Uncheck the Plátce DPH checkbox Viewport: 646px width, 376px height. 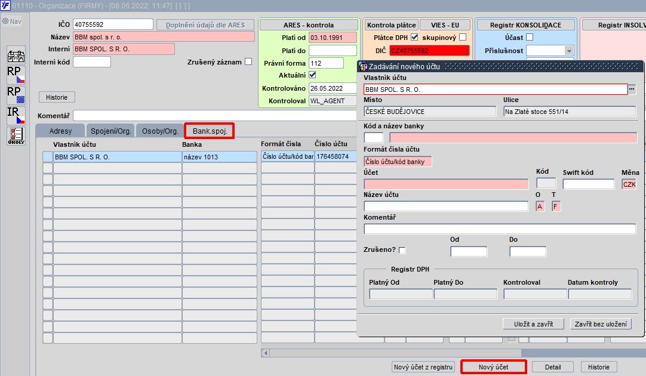coord(414,38)
